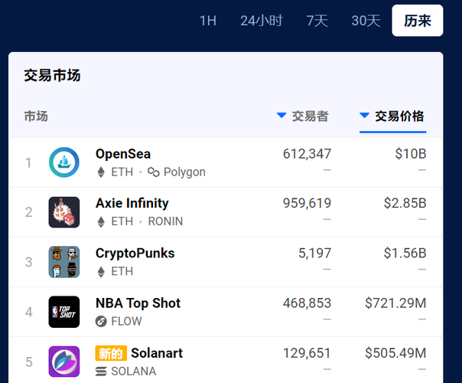Click traders value 5,197
Image resolution: width=462 pixels, height=383 pixels.
coord(314,254)
